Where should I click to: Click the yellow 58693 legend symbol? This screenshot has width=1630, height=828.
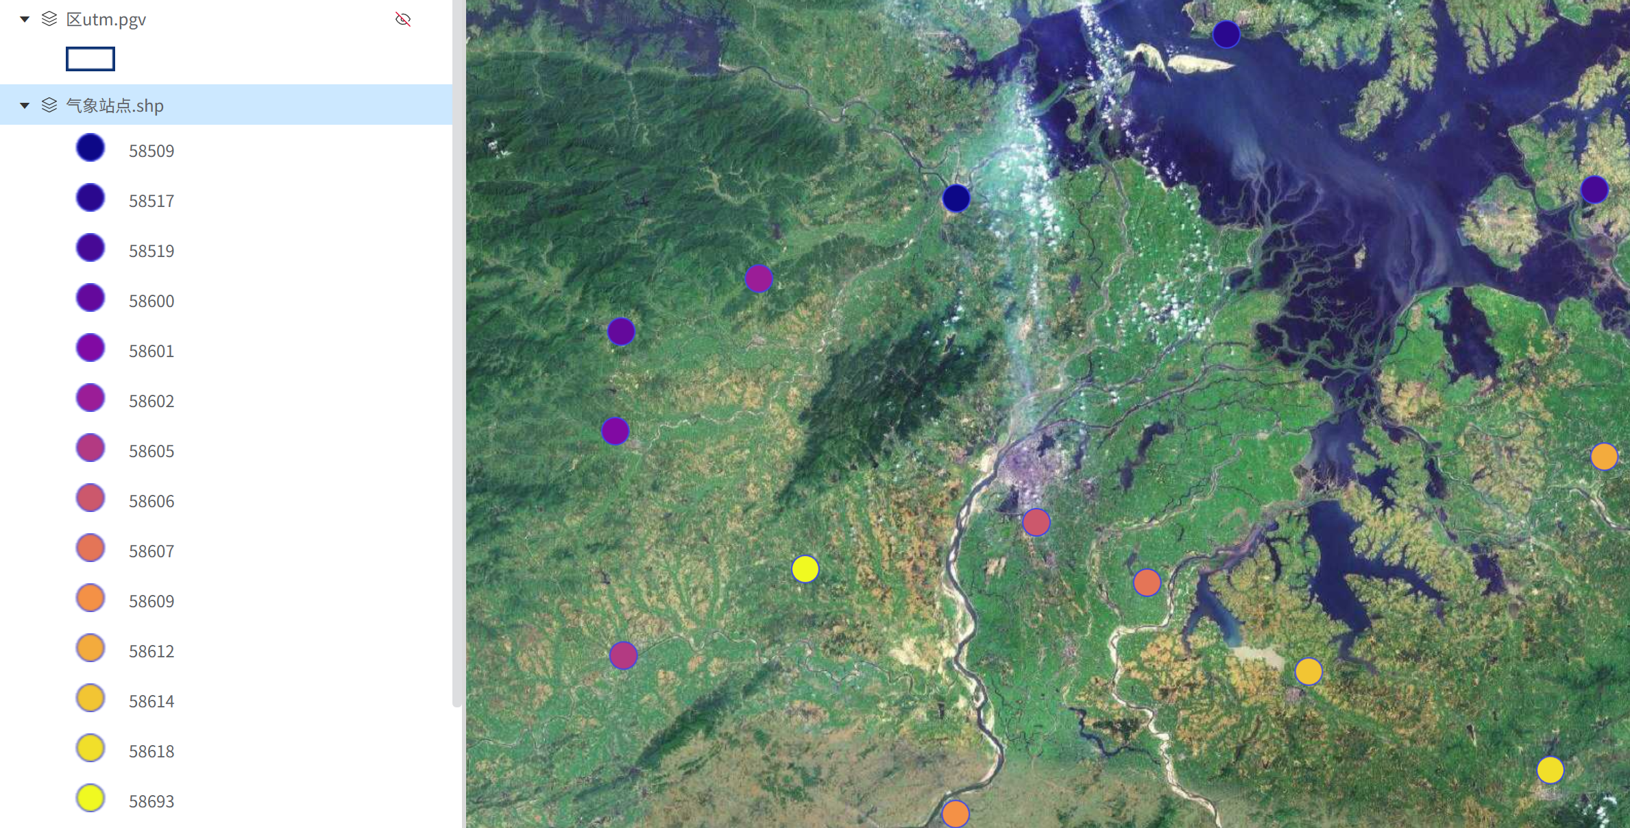pyautogui.click(x=90, y=799)
